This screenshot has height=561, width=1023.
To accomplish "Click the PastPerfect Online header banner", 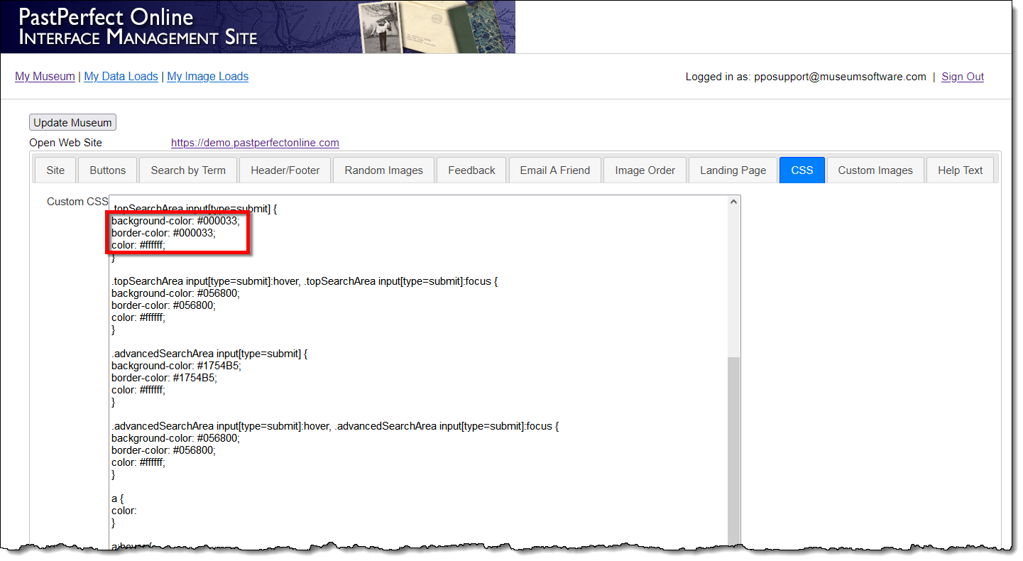I will [258, 27].
